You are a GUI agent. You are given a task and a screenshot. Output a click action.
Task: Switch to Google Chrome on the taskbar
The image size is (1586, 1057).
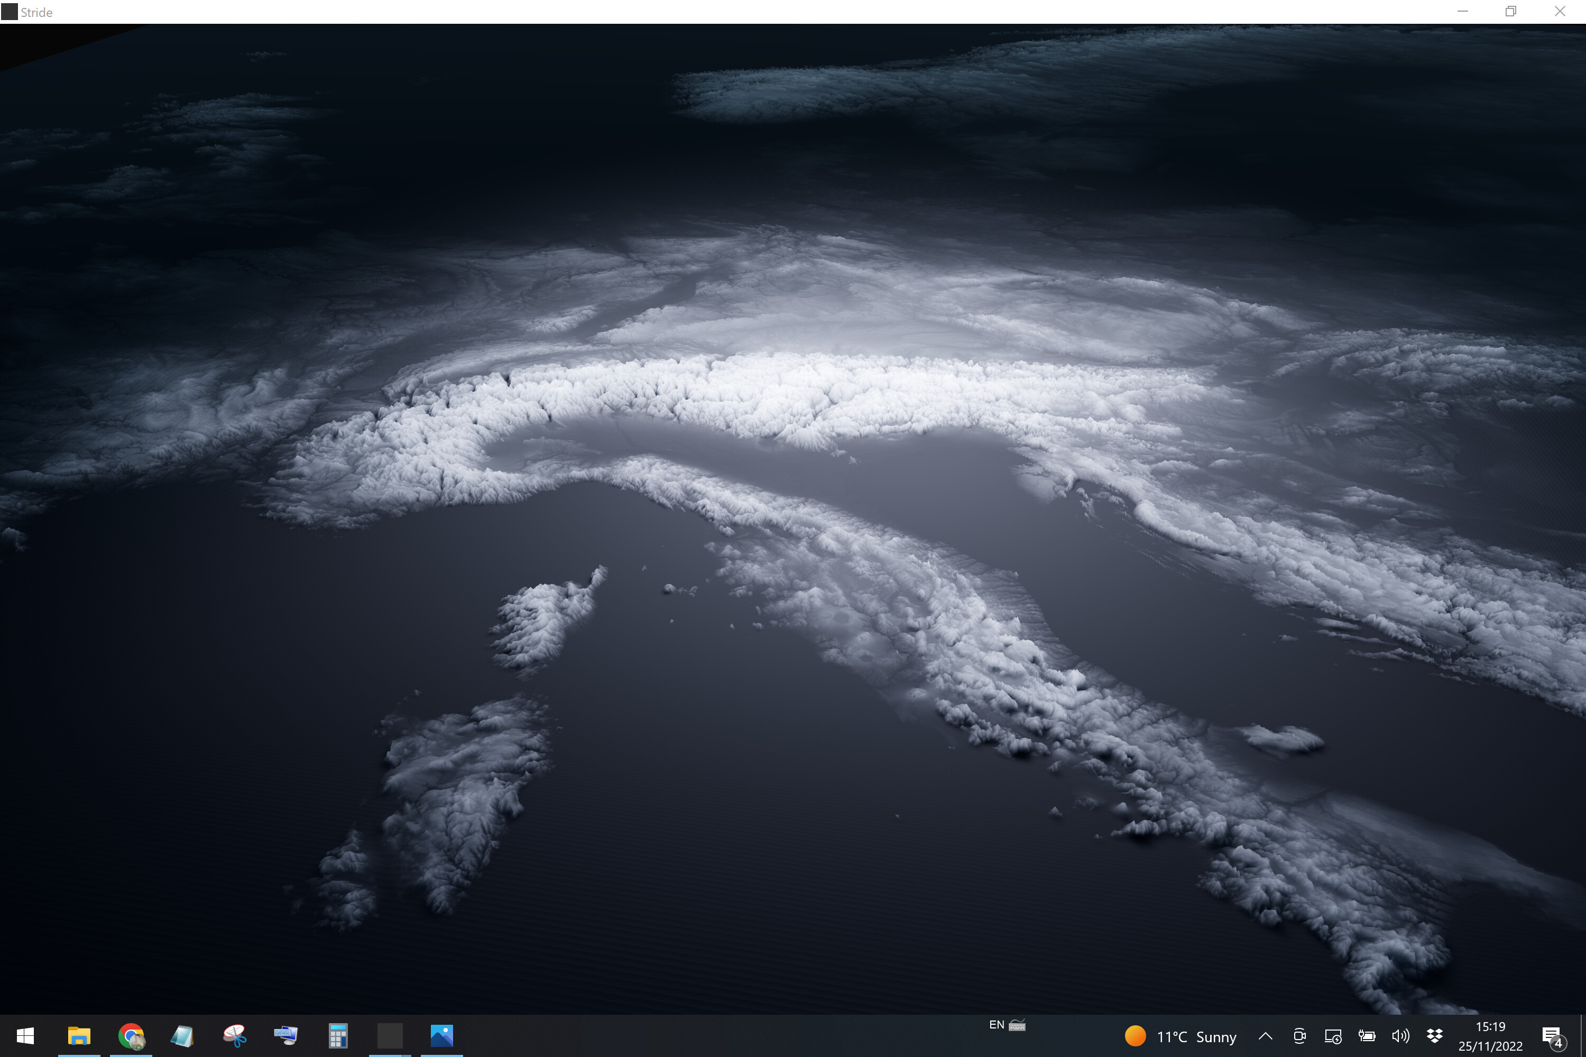point(132,1035)
